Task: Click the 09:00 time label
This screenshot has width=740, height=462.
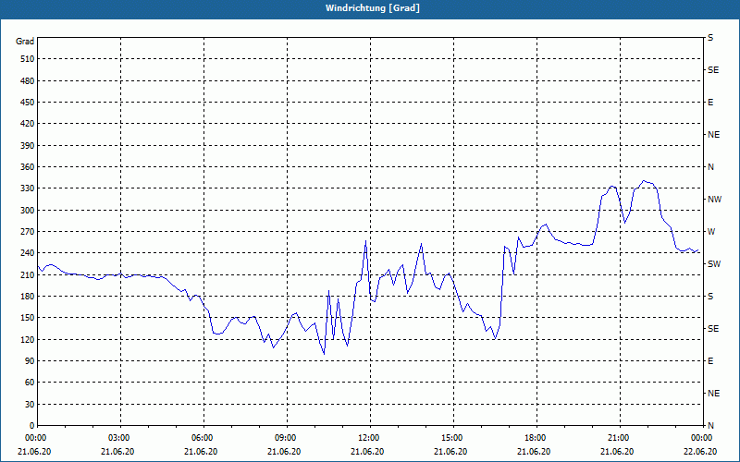Action: (284, 437)
